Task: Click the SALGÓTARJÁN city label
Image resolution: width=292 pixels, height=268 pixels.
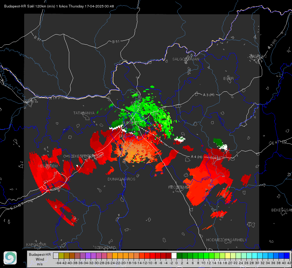Action: click(186, 59)
